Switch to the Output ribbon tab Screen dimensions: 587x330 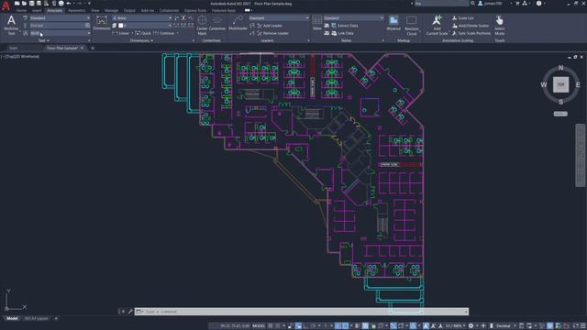[x=129, y=10]
